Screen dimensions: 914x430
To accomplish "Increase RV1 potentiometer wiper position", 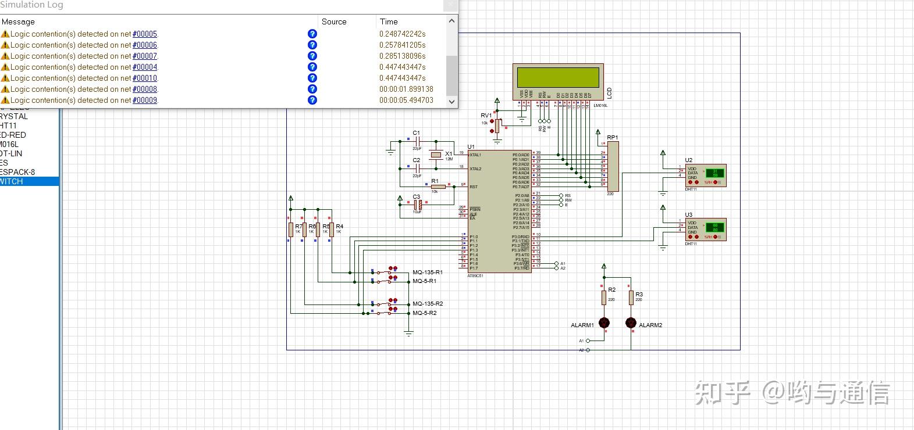I will coord(492,121).
